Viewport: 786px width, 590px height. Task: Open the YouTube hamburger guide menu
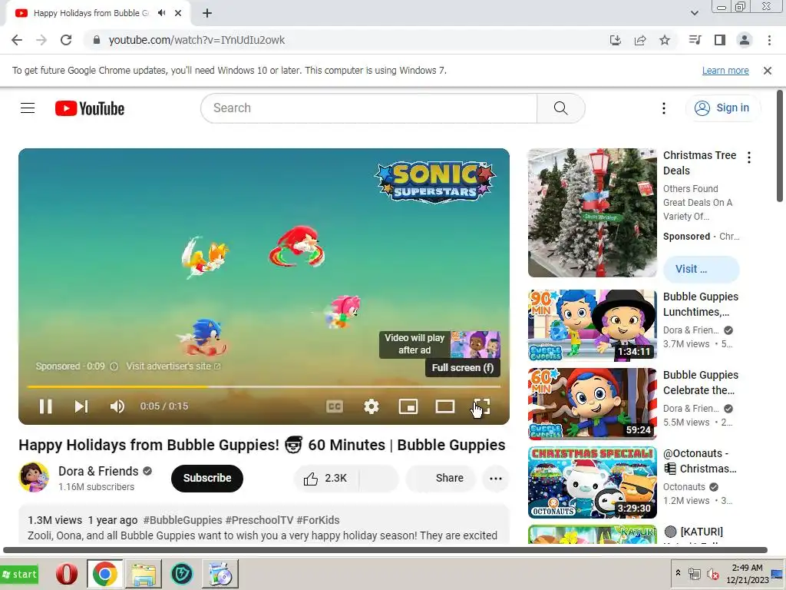click(x=28, y=108)
